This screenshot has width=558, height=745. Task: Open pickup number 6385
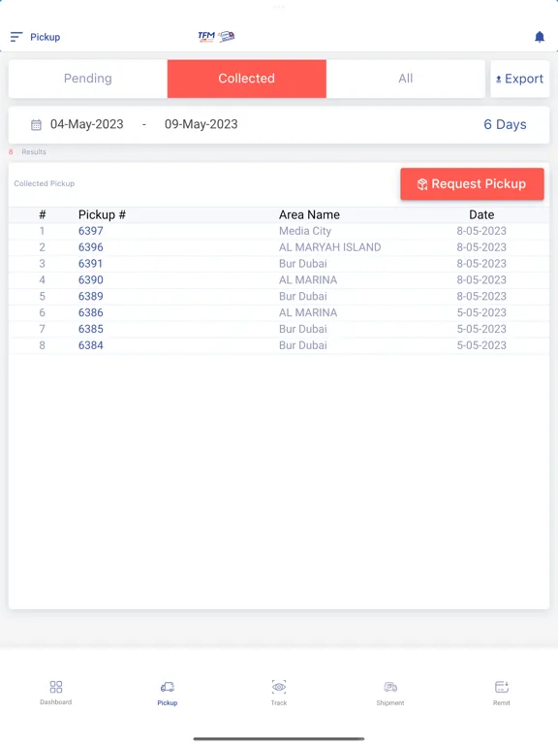click(91, 329)
